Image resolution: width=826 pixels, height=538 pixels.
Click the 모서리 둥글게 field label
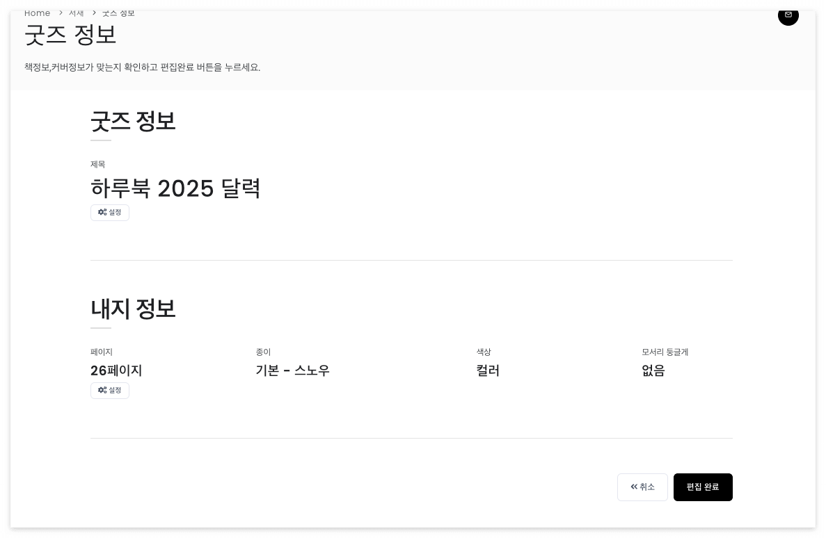point(665,352)
